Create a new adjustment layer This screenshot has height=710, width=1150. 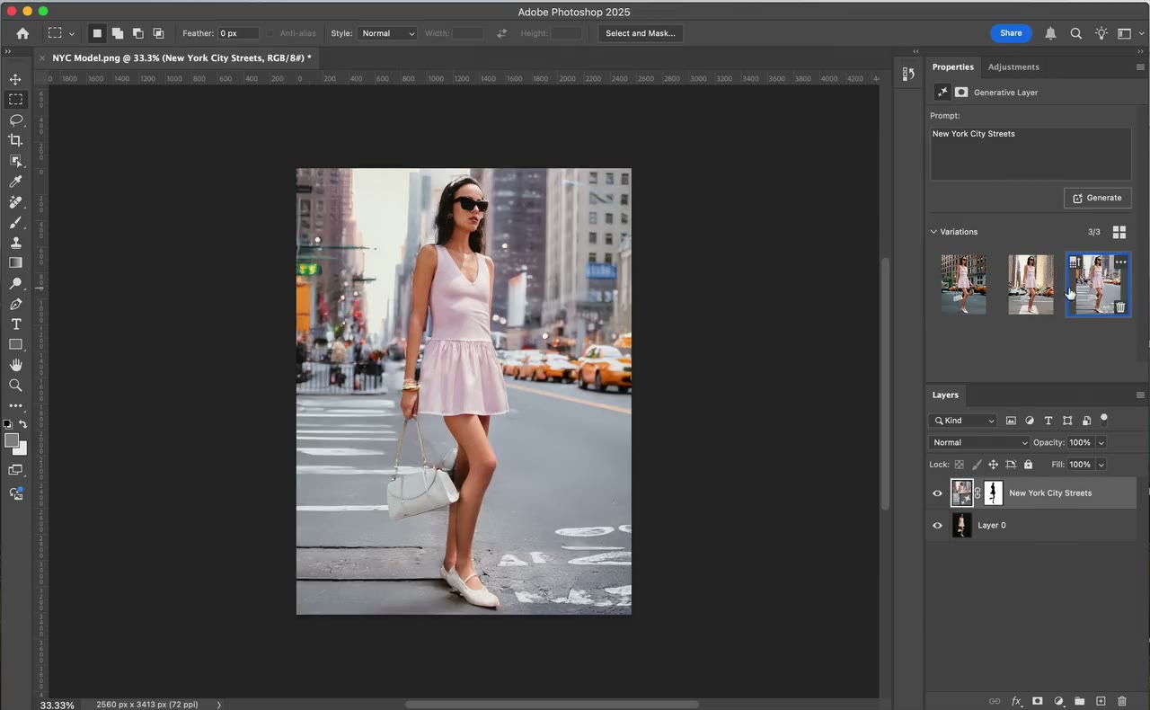[x=1058, y=701]
